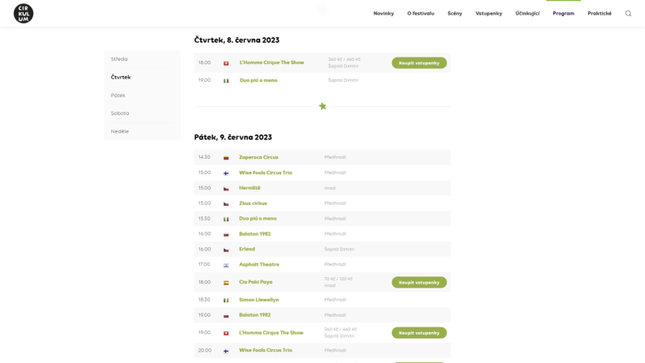Click the Finnish flag beside Wise Fools 20.00
This screenshot has height=363, width=645.
click(x=226, y=351)
